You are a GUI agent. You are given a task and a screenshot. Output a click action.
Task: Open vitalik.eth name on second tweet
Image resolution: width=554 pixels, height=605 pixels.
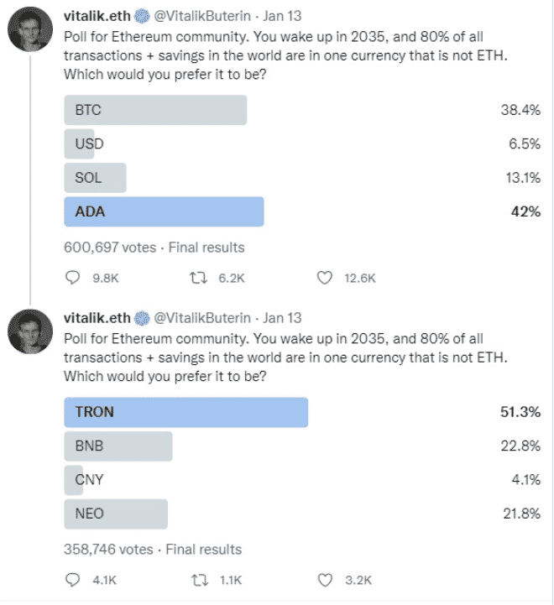pos(97,318)
